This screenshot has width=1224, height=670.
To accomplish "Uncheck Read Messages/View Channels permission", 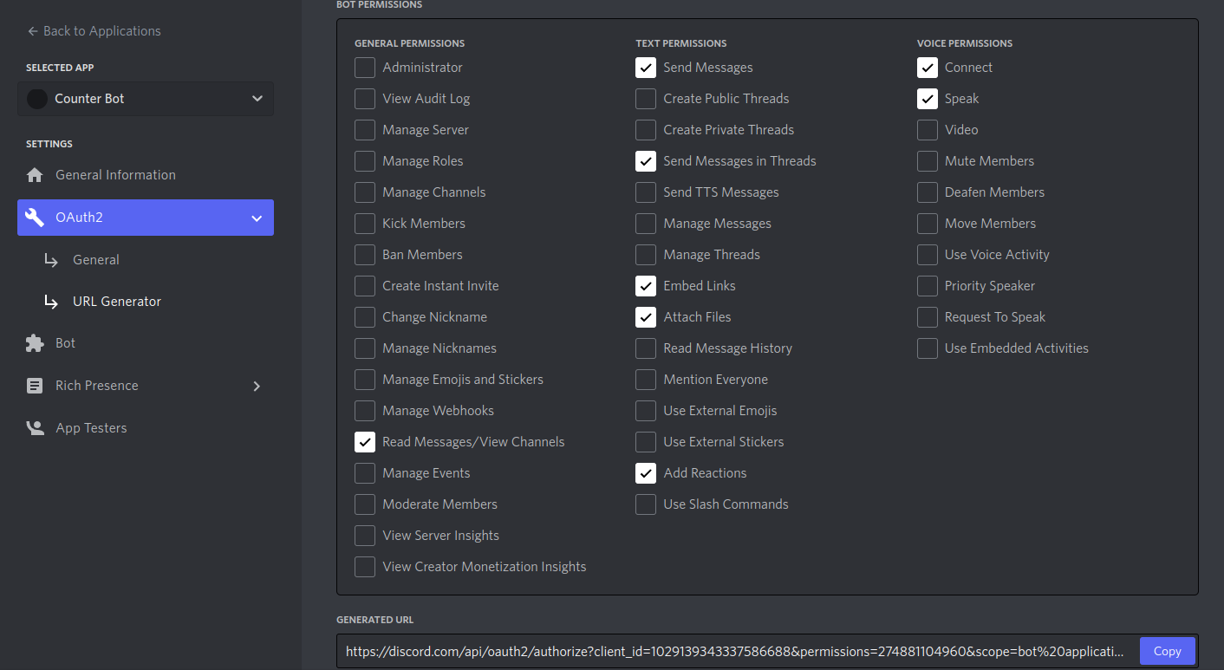I will click(x=365, y=442).
